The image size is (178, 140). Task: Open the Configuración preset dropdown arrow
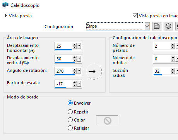pyautogui.click(x=147, y=26)
